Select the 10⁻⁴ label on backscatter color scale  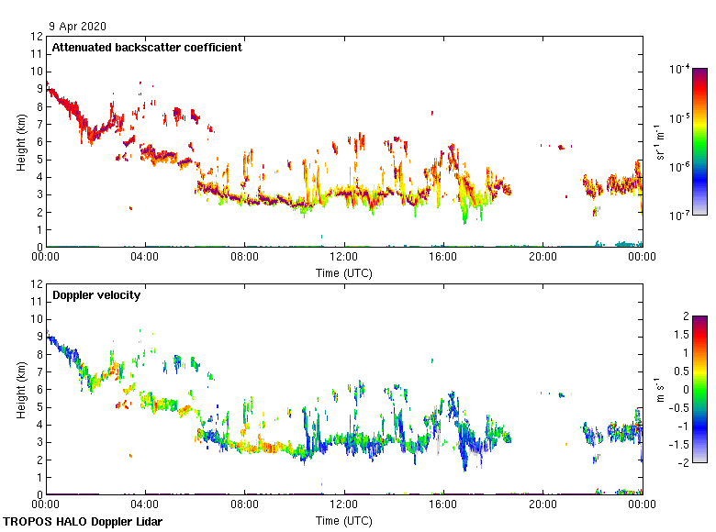click(x=679, y=69)
